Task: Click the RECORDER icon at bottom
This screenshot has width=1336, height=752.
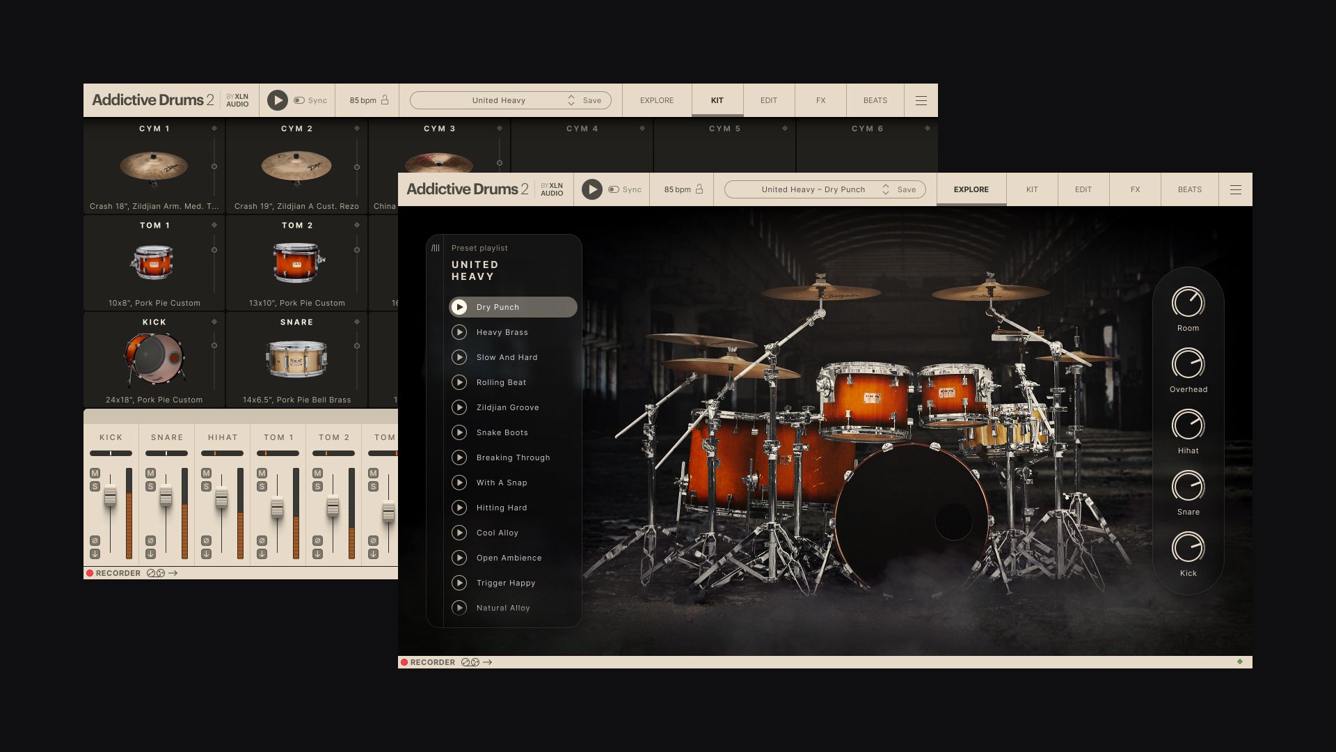Action: pos(404,662)
